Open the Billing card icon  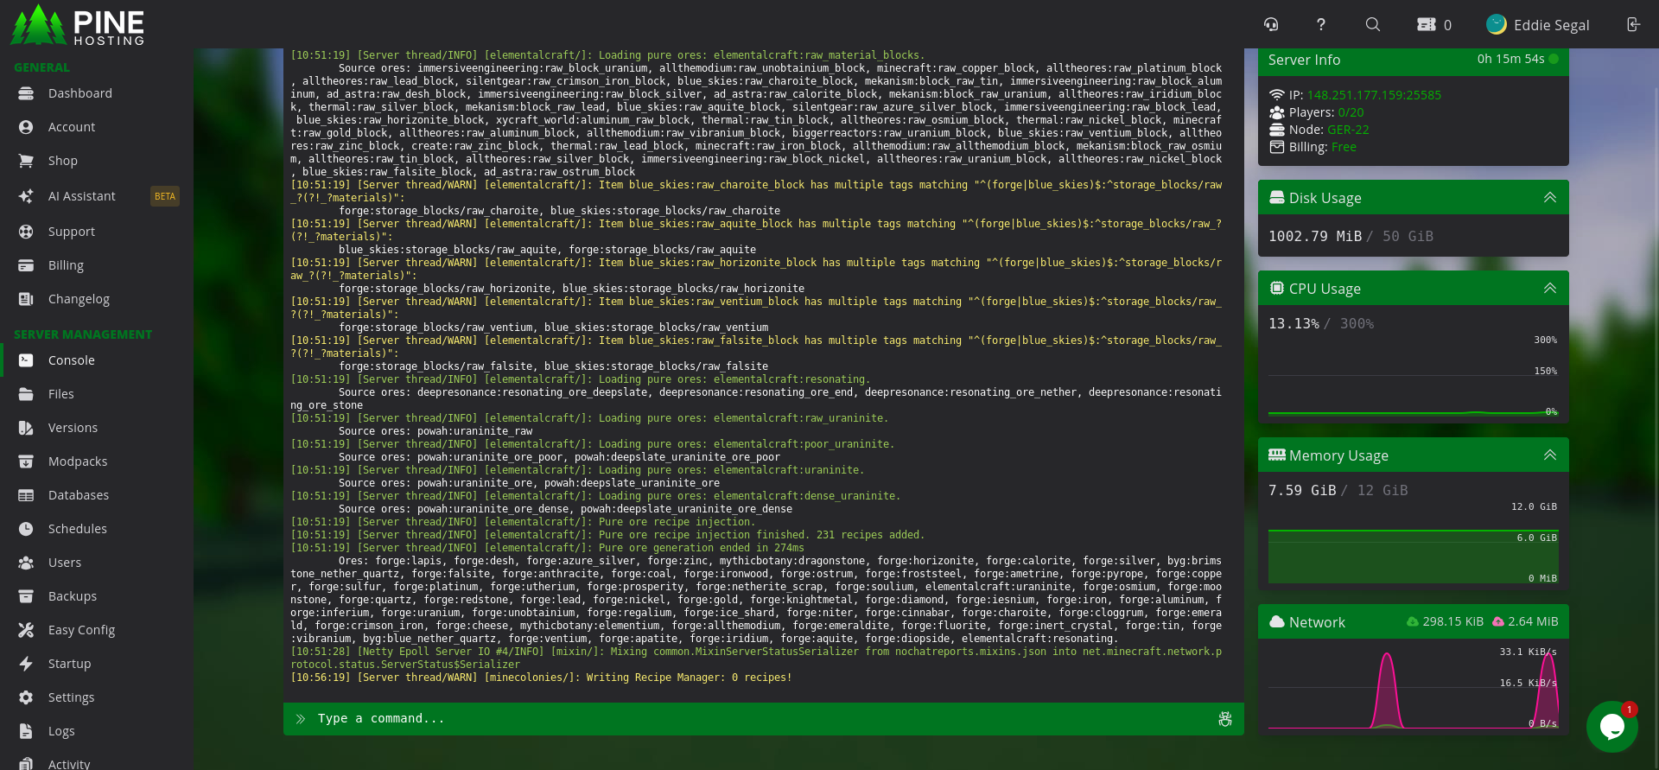(x=26, y=265)
